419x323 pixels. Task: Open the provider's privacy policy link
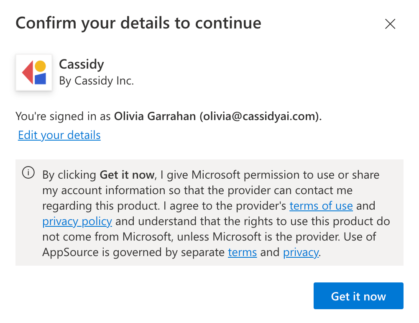[77, 221]
